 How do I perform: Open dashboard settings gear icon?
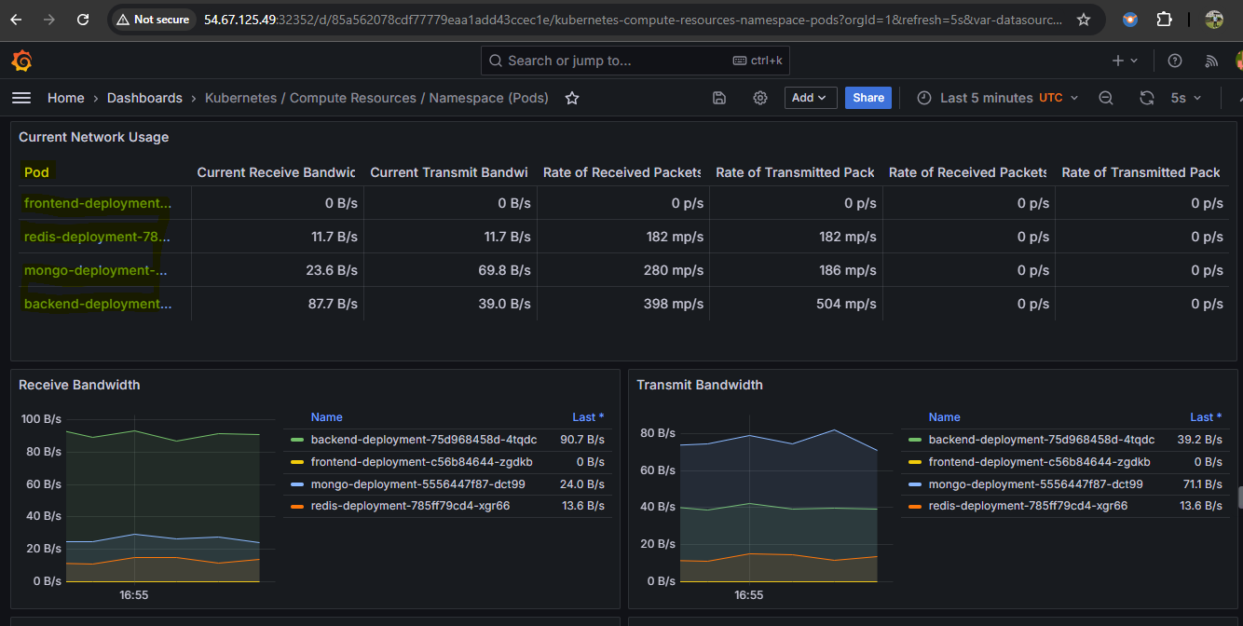[760, 98]
